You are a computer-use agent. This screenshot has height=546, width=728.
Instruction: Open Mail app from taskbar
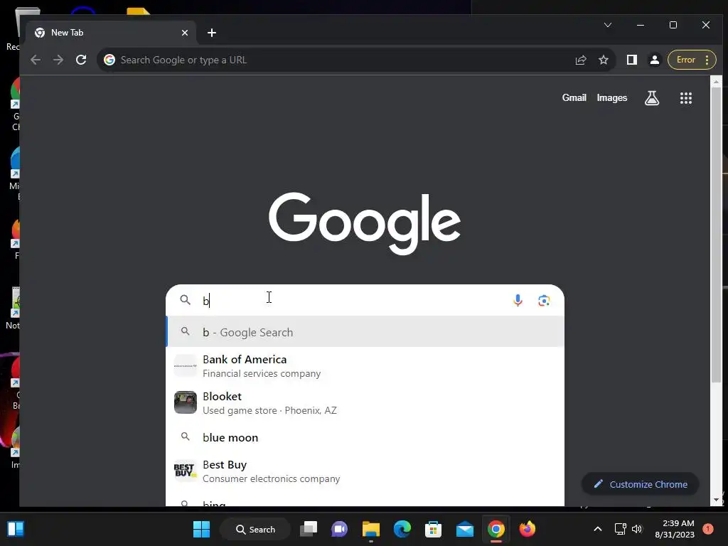pos(465,529)
